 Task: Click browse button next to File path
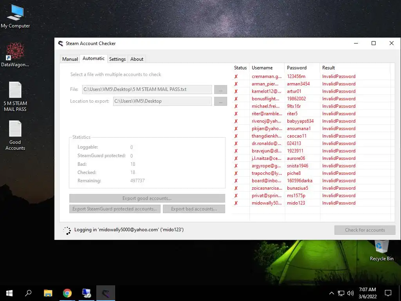click(x=220, y=90)
